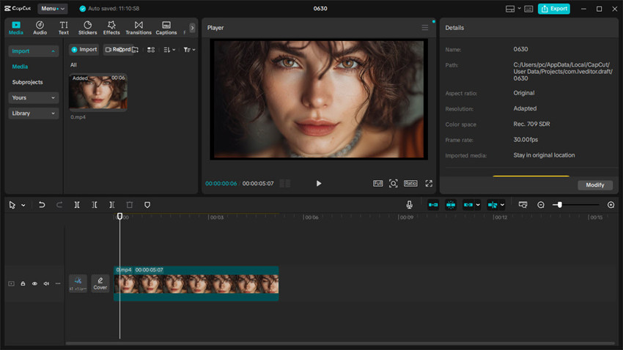
Task: Select Media in the left sidebar
Action: 20,67
